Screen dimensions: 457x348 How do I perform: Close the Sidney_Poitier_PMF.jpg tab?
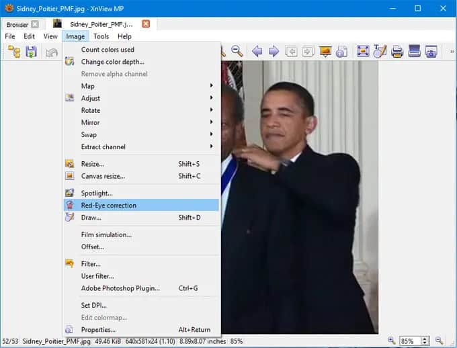point(146,24)
